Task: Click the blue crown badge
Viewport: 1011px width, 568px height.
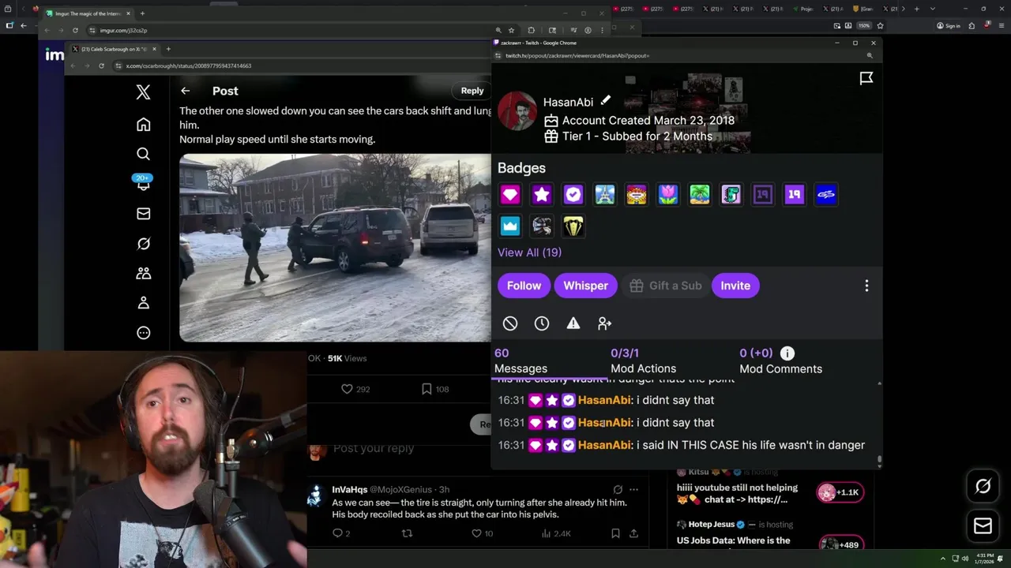Action: pyautogui.click(x=510, y=226)
